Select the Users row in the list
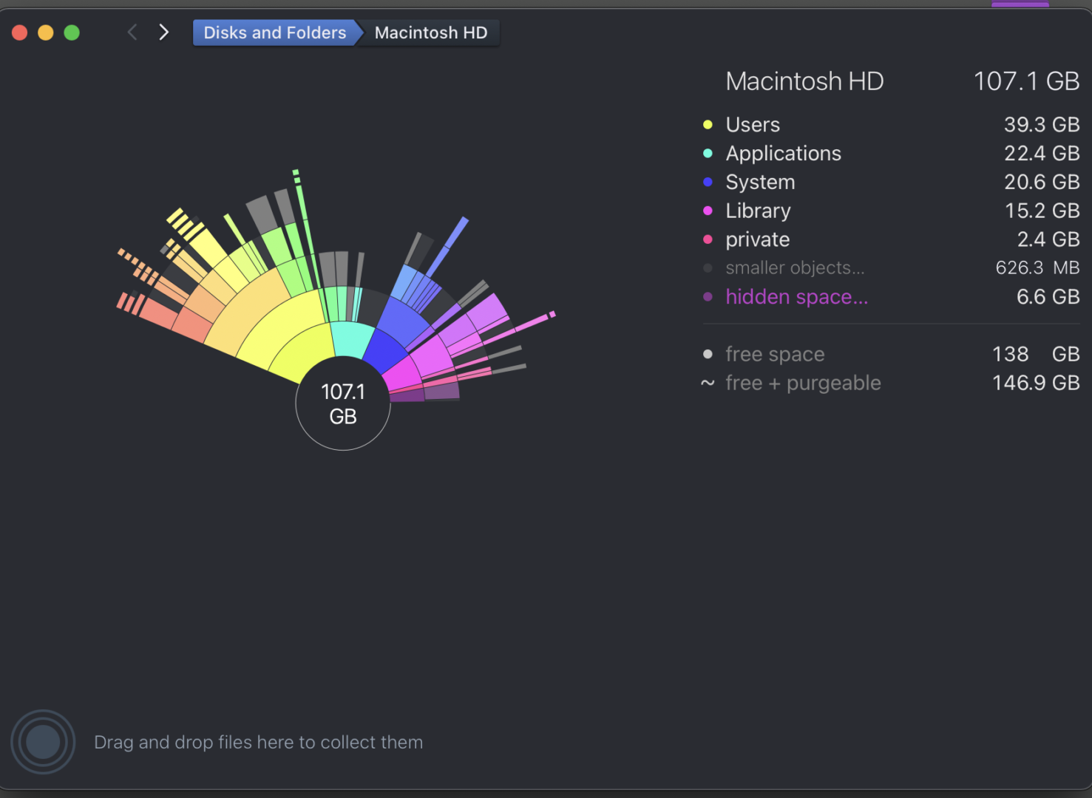Viewport: 1092px width, 798px height. 891,124
